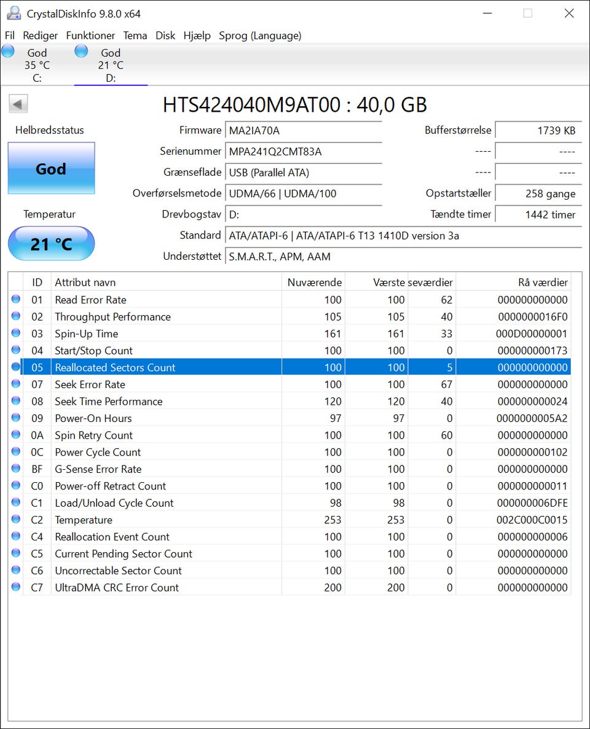This screenshot has height=729, width=590.
Task: Click the blue status orb for drive C:
Action: click(8, 52)
